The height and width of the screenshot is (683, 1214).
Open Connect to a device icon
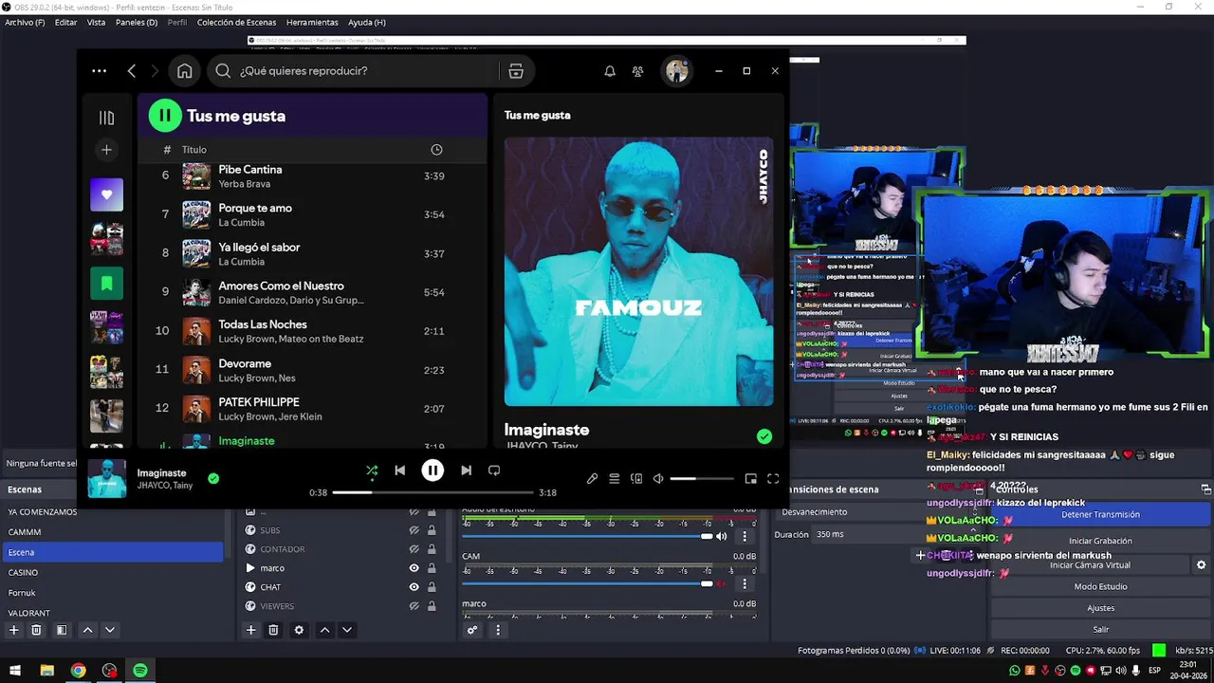[x=636, y=479]
